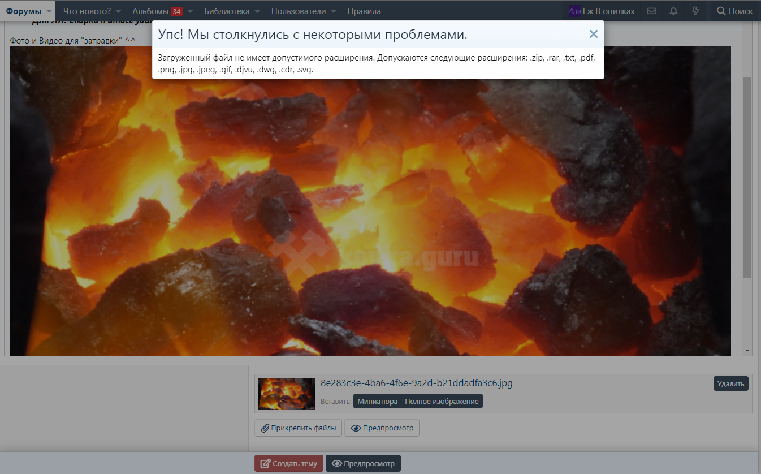Expand the Альбомы dropdown arrow
Viewport: 761px width, 474px height.
(x=190, y=11)
